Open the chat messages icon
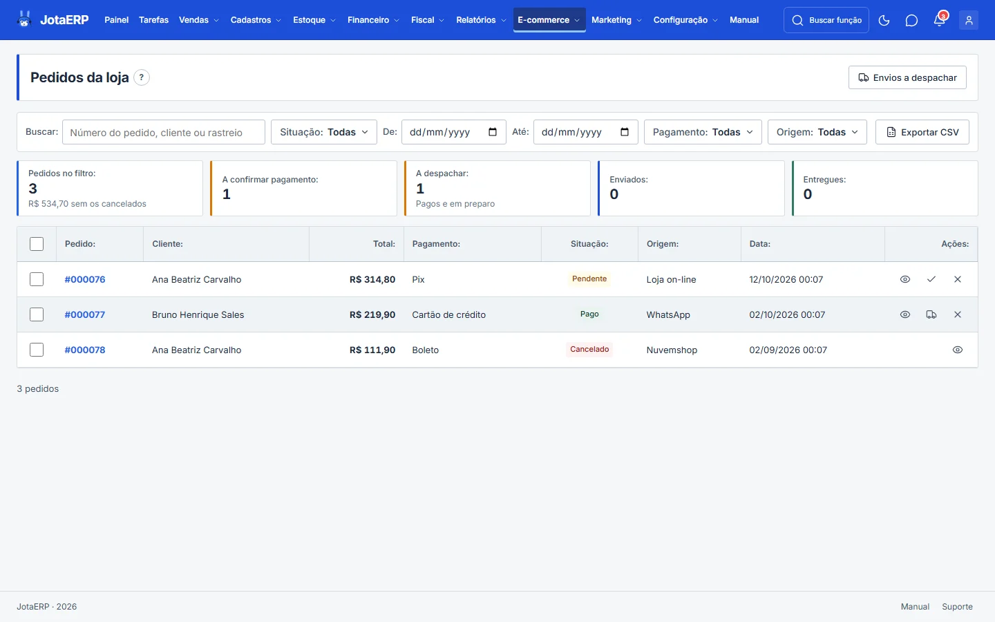This screenshot has height=622, width=995. pyautogui.click(x=911, y=20)
